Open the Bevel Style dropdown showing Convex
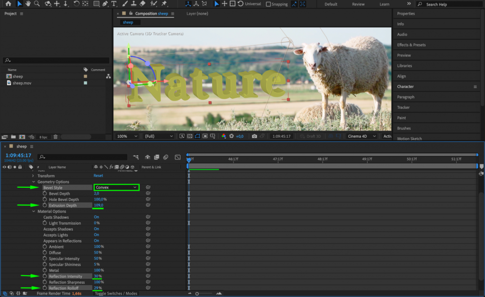The width and height of the screenshot is (485, 297). click(116, 187)
